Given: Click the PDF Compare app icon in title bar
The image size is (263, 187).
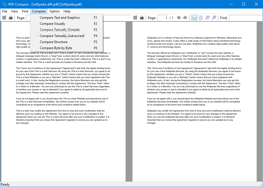Looking at the screenshot, I should (4, 4).
